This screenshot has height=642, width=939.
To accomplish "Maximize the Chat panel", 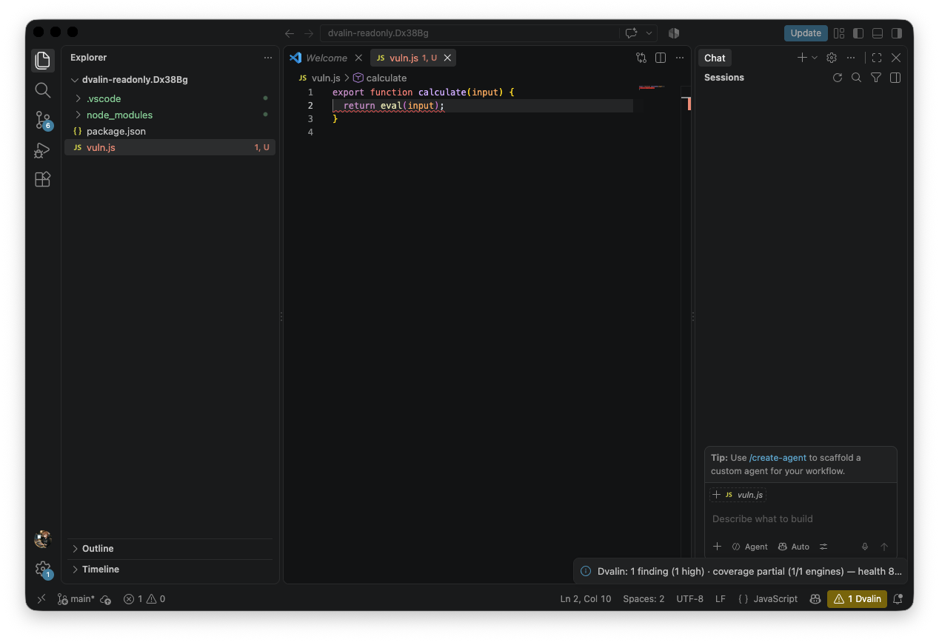I will 877,58.
